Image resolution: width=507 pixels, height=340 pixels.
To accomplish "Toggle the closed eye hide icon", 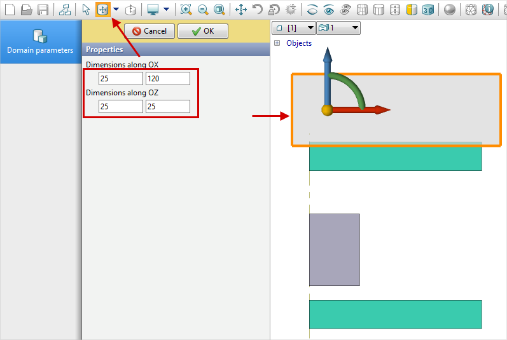I will (x=312, y=10).
